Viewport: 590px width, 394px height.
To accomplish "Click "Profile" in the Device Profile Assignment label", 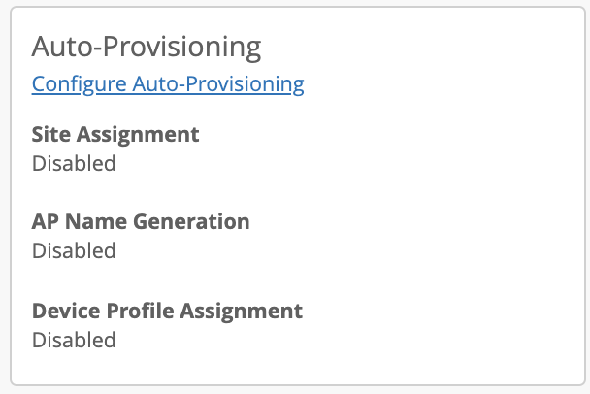I will tap(137, 311).
